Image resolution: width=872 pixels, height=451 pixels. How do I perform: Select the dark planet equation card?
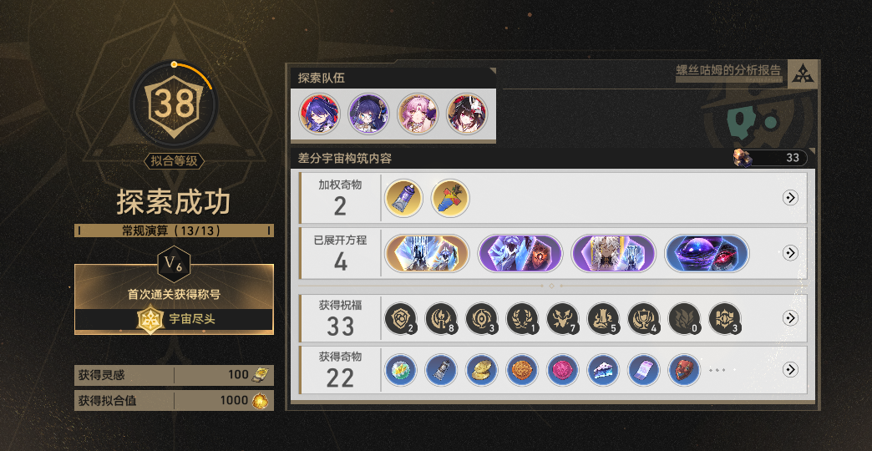(707, 253)
